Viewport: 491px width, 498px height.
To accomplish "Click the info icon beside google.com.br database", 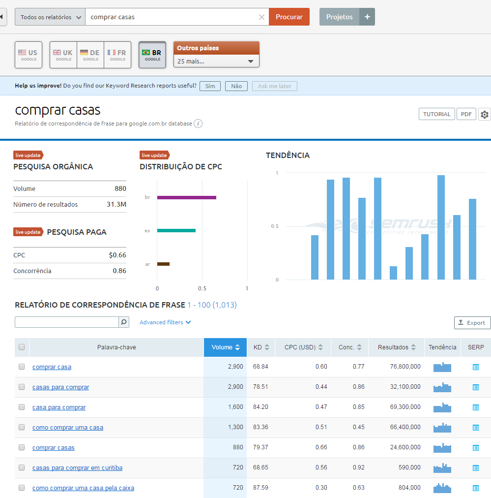I will tap(198, 124).
